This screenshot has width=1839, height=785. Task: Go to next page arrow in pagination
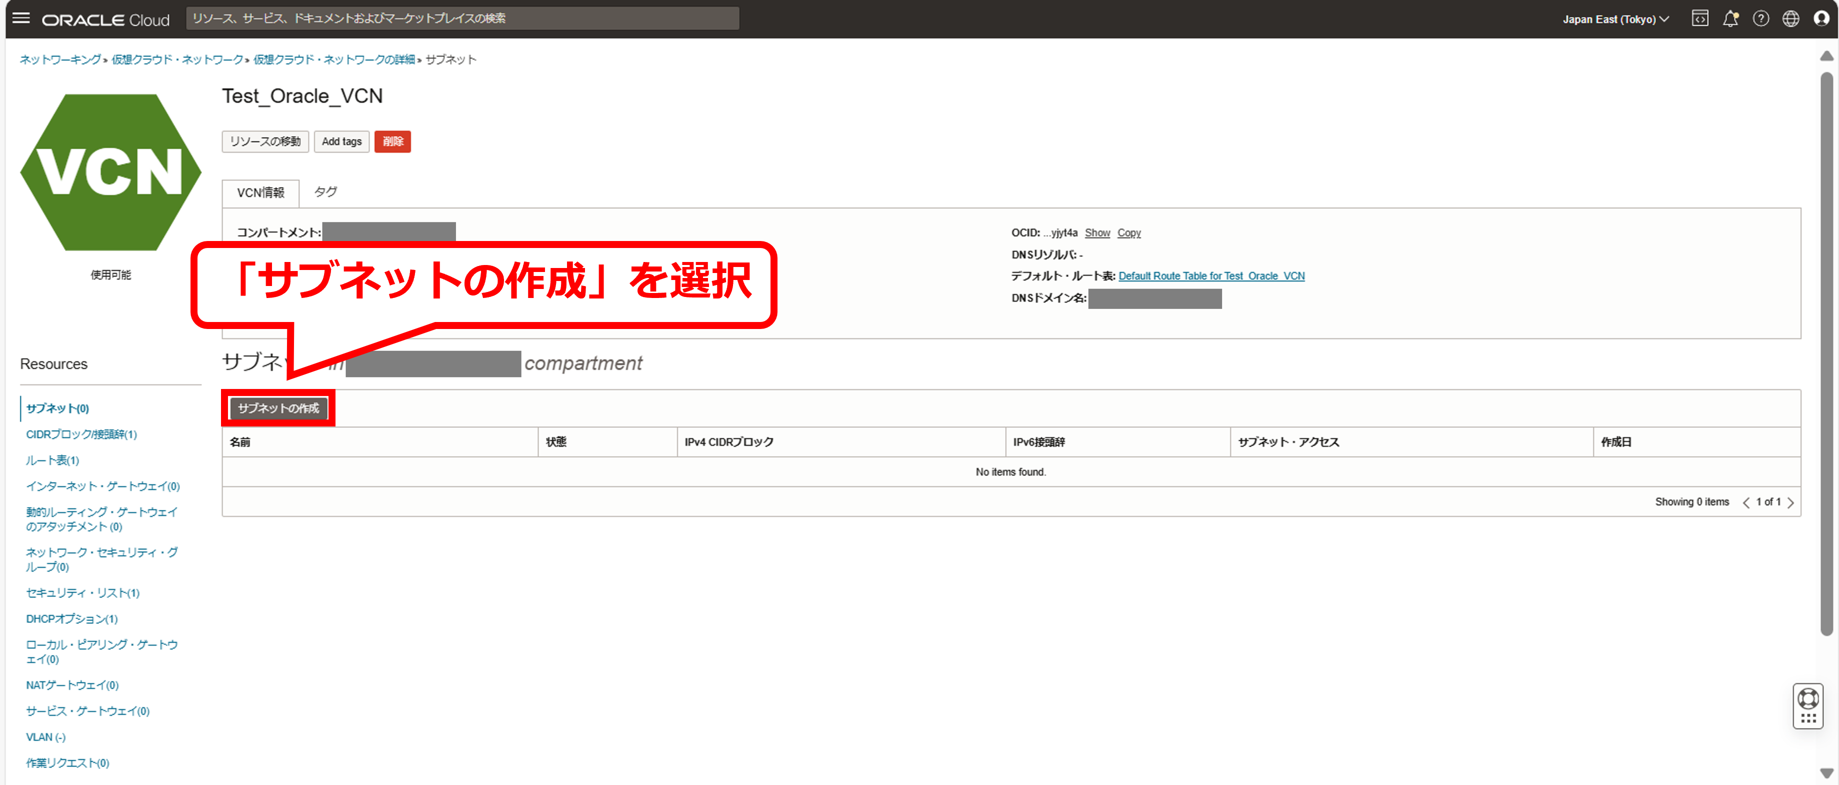1790,502
